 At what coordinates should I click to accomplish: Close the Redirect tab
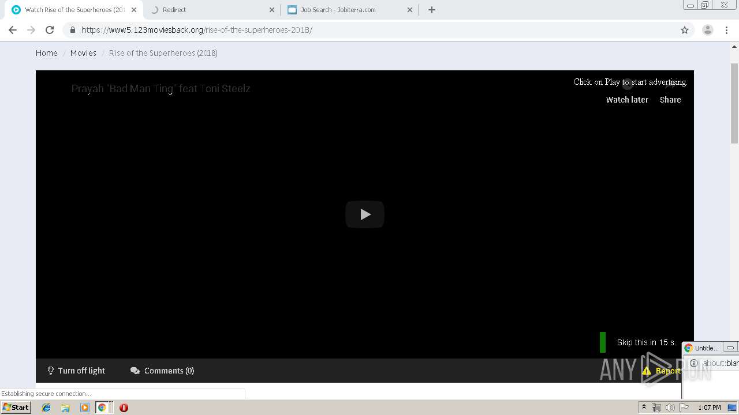(272, 10)
